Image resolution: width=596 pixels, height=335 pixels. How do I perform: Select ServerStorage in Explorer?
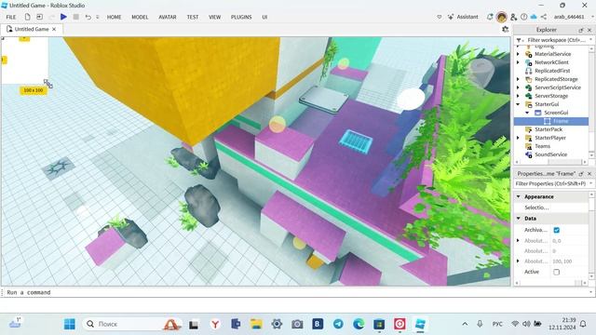tap(551, 96)
